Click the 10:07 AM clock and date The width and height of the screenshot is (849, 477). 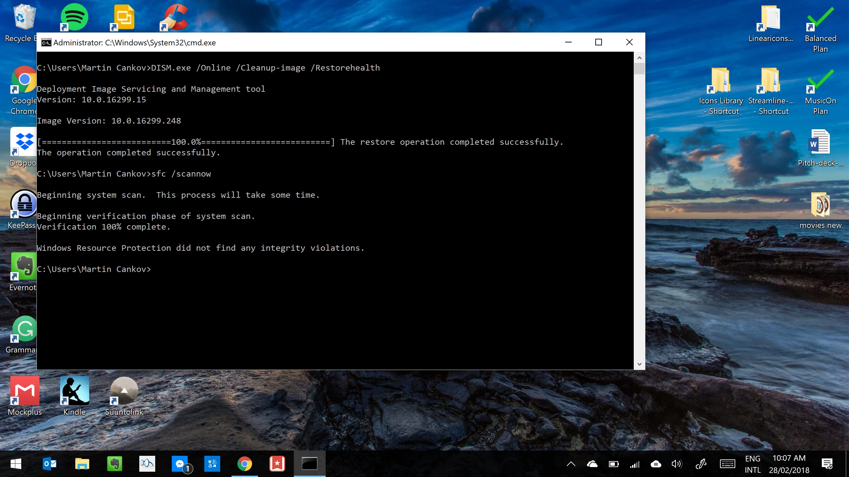pos(789,464)
